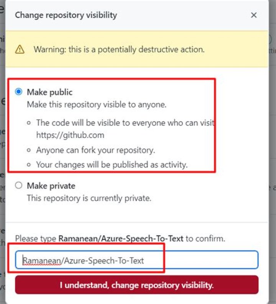Viewport: 276px width, 304px height.
Task: Click the Anyone can fork your repository text
Action: point(95,150)
